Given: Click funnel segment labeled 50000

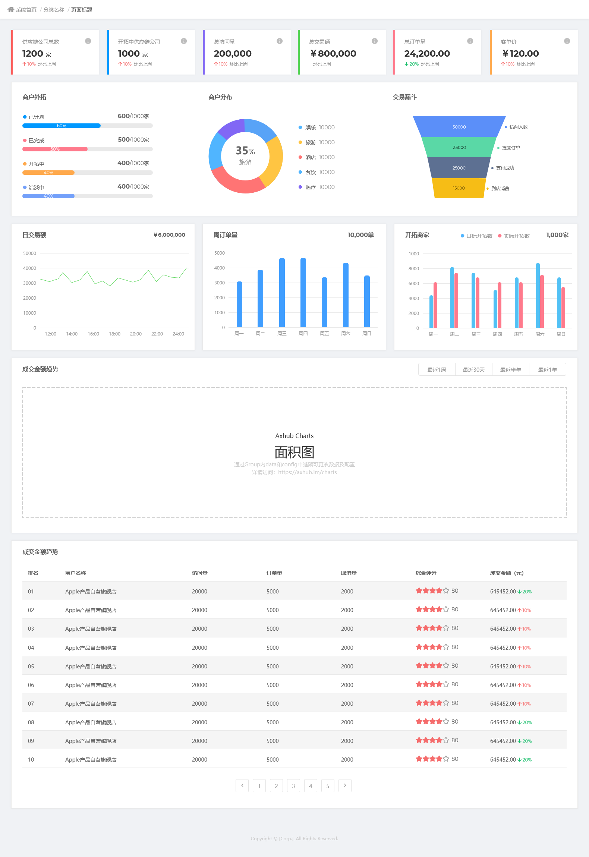Looking at the screenshot, I should (x=459, y=127).
